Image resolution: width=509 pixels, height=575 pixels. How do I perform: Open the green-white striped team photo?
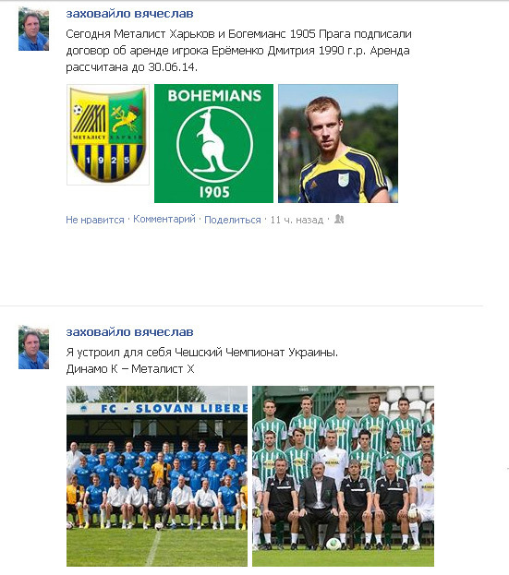[343, 476]
